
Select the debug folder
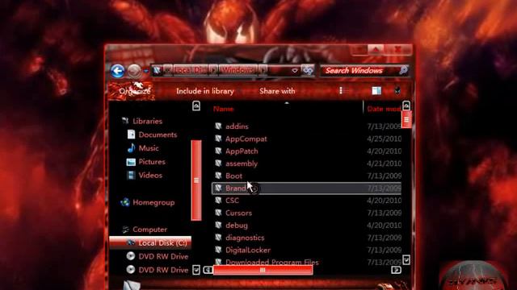pos(237,226)
